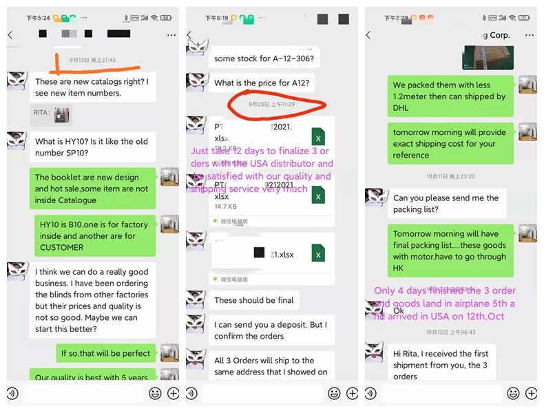Tap back arrow in left chat
The width and height of the screenshot is (544, 413).
(x=10, y=34)
